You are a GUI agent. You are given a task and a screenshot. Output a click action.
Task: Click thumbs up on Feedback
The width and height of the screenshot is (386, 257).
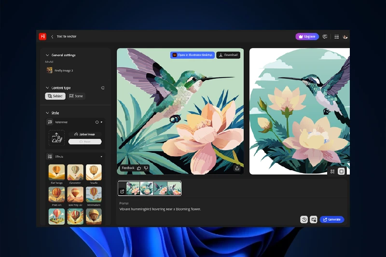(x=139, y=168)
